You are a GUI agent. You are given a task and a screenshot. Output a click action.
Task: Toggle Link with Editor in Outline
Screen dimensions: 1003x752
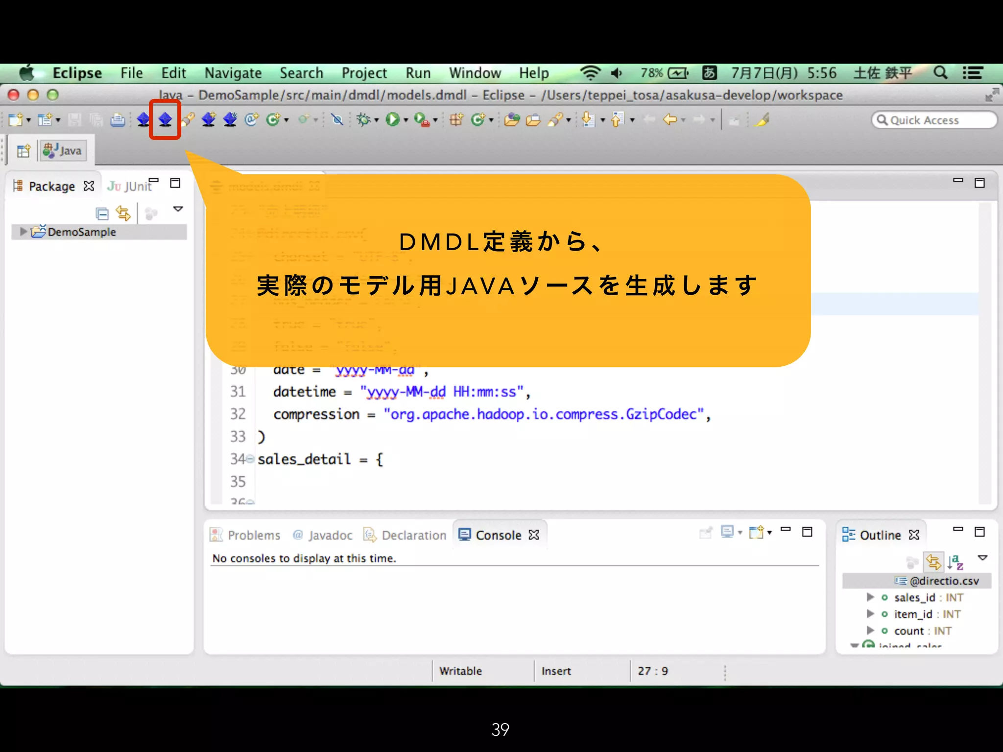point(933,562)
